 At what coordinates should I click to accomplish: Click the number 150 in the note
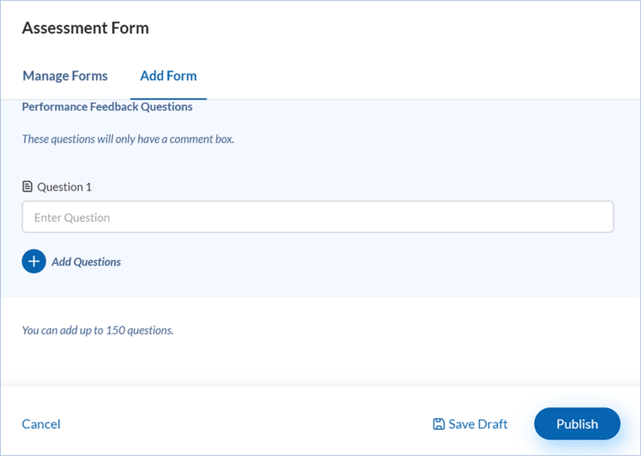tap(115, 330)
